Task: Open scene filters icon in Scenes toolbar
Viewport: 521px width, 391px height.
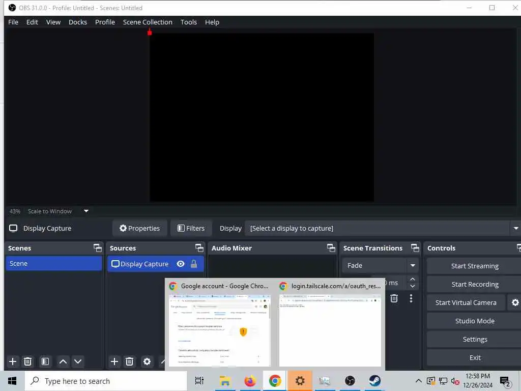Action: tap(45, 361)
